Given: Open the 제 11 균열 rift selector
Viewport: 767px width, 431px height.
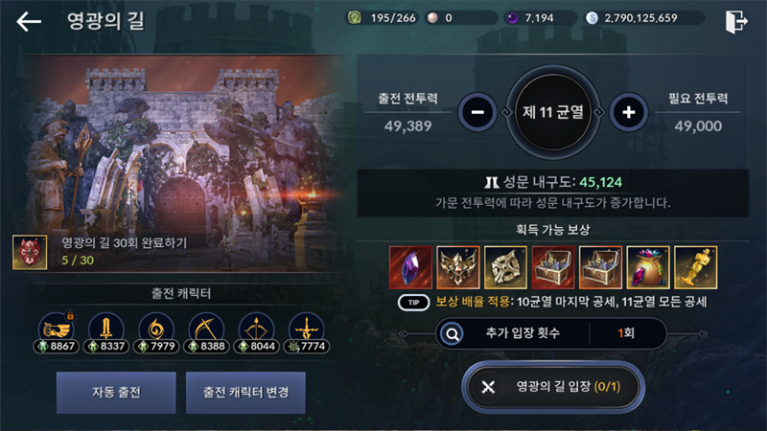Looking at the screenshot, I should pyautogui.click(x=553, y=112).
